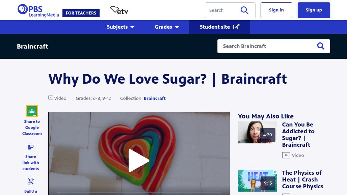Click the external link icon beside Student site
Viewport: 347px width, 195px height.
point(236,27)
